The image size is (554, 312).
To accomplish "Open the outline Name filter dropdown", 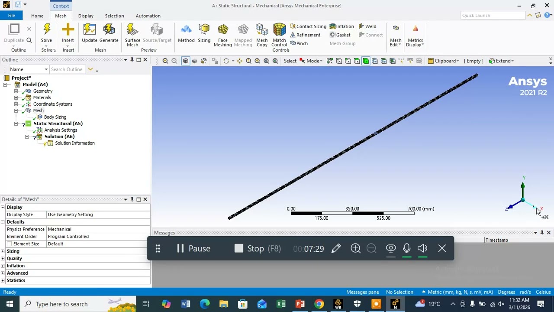I will 46,69.
